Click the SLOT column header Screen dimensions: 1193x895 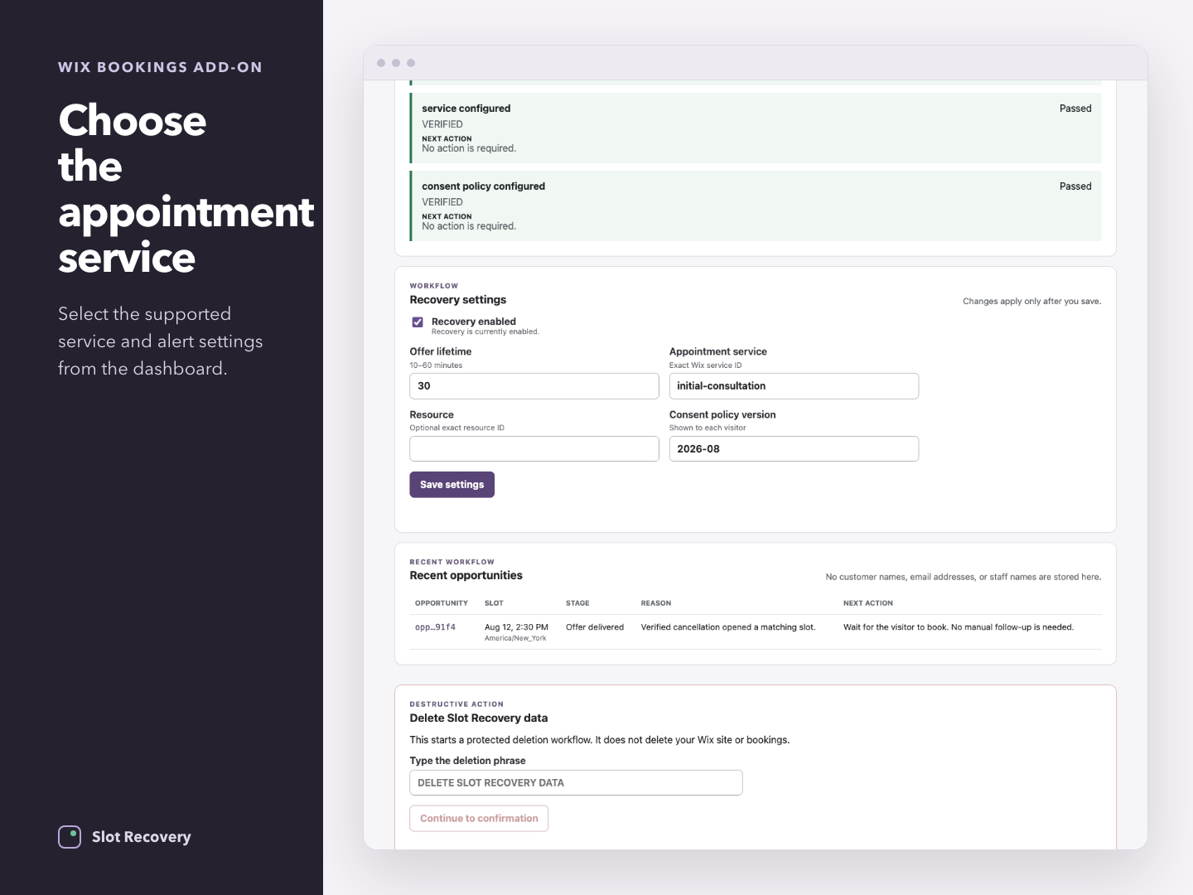[x=494, y=603]
